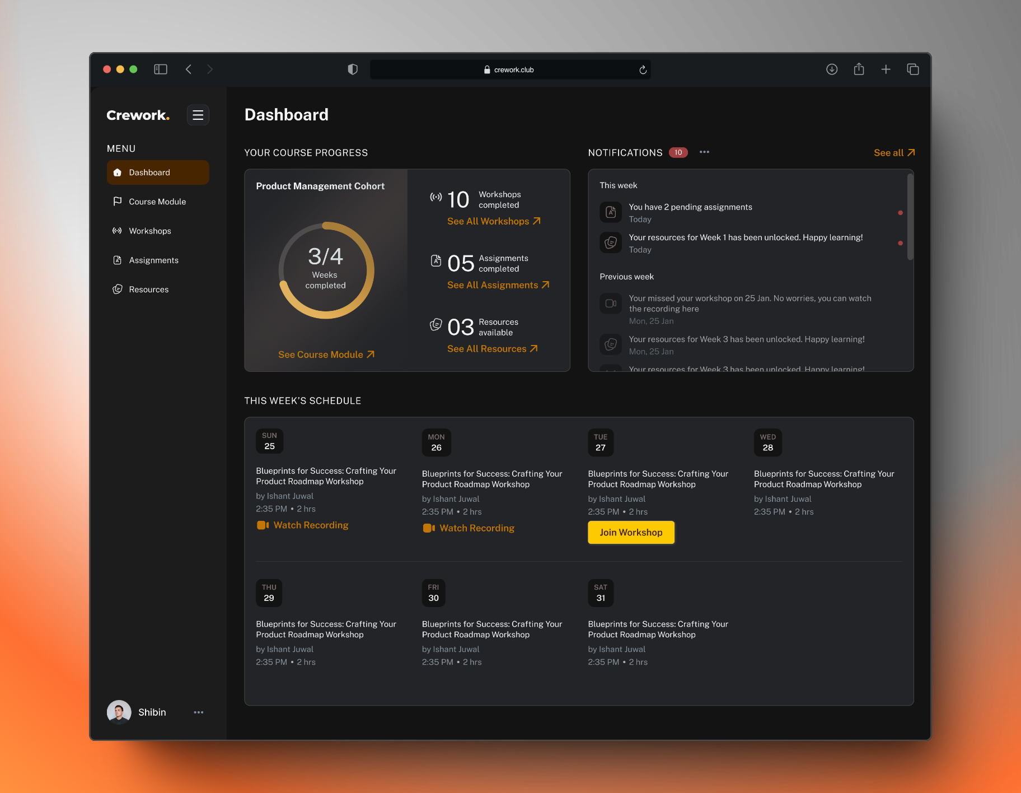Click the notifications count badge 10

tap(678, 153)
